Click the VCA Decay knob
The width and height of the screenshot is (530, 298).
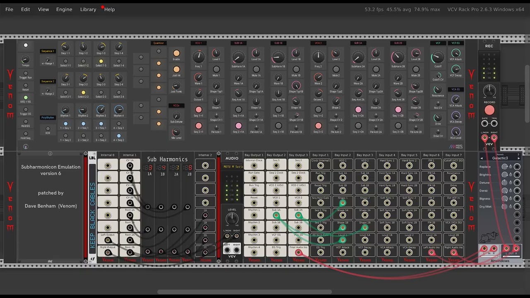[x=455, y=116]
